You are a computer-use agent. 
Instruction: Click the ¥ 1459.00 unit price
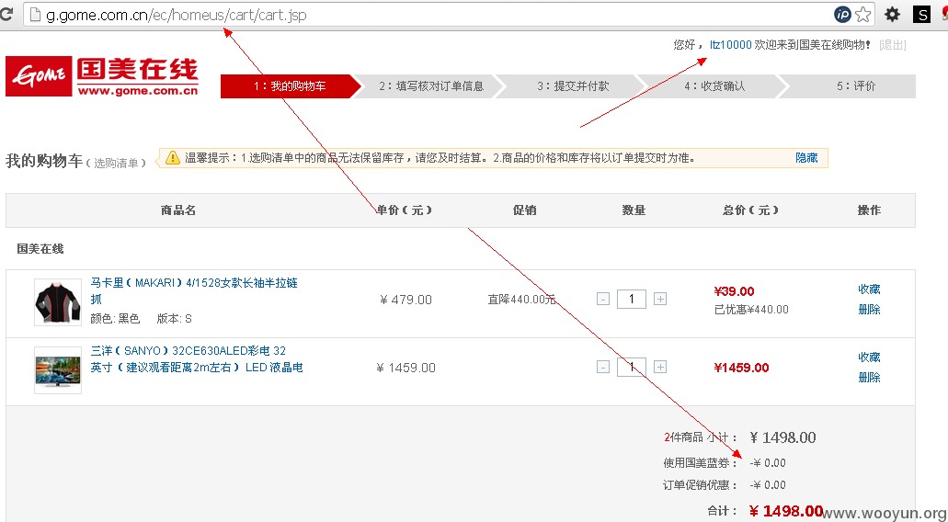405,368
